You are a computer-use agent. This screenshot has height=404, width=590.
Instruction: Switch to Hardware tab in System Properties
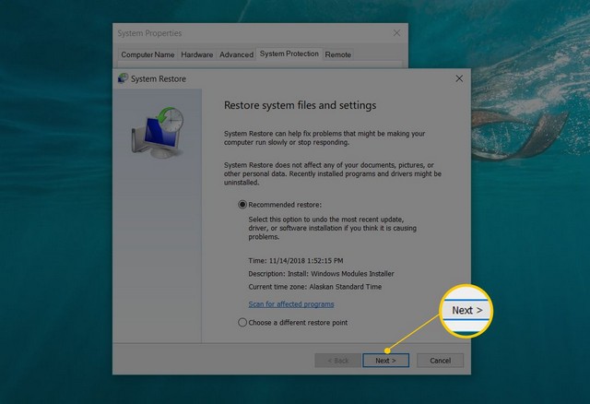coord(196,54)
